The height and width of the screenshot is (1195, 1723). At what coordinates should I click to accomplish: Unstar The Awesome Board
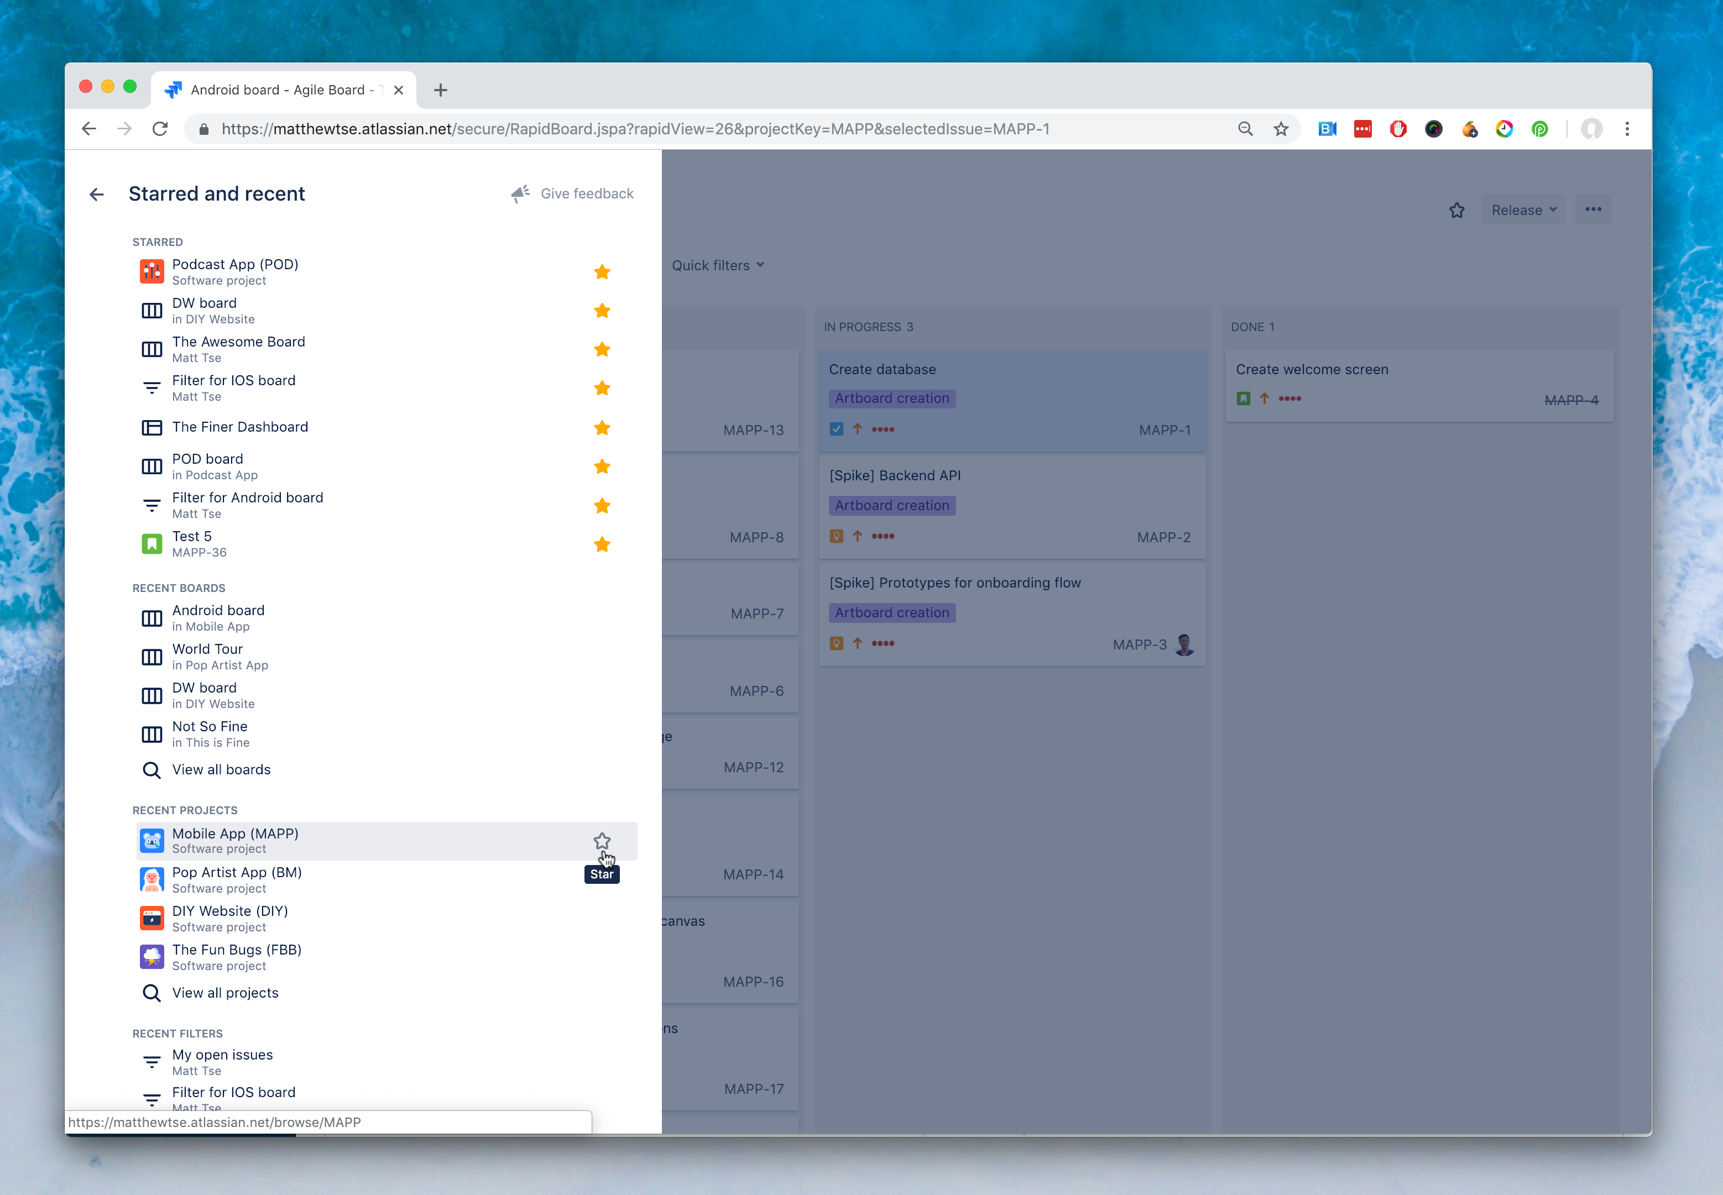click(x=602, y=350)
